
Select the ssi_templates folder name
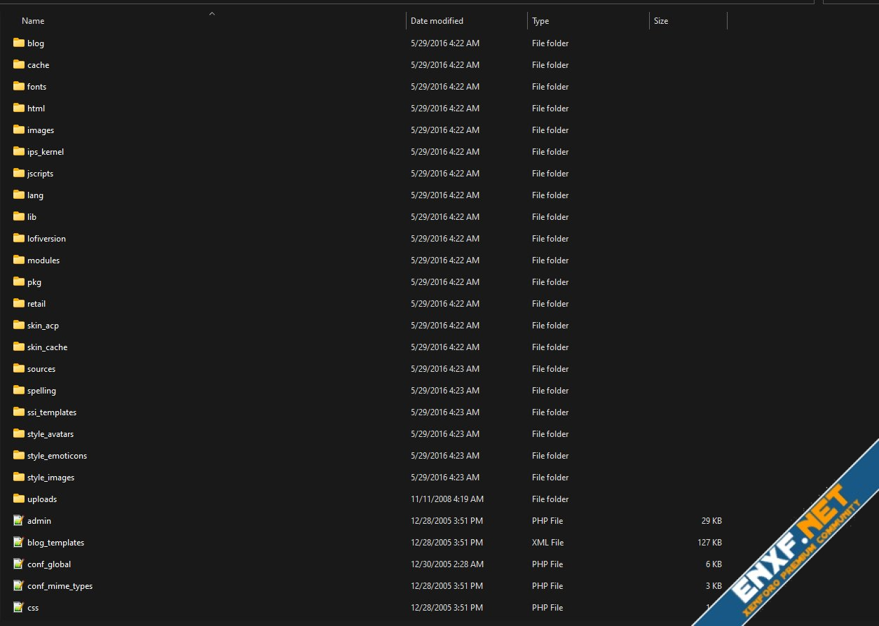coord(52,412)
